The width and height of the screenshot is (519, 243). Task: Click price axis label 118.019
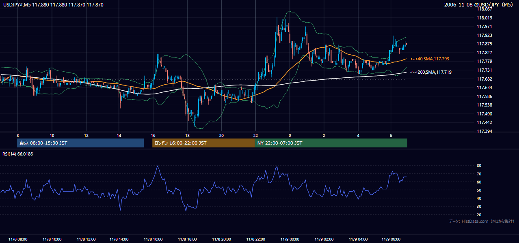[484, 18]
